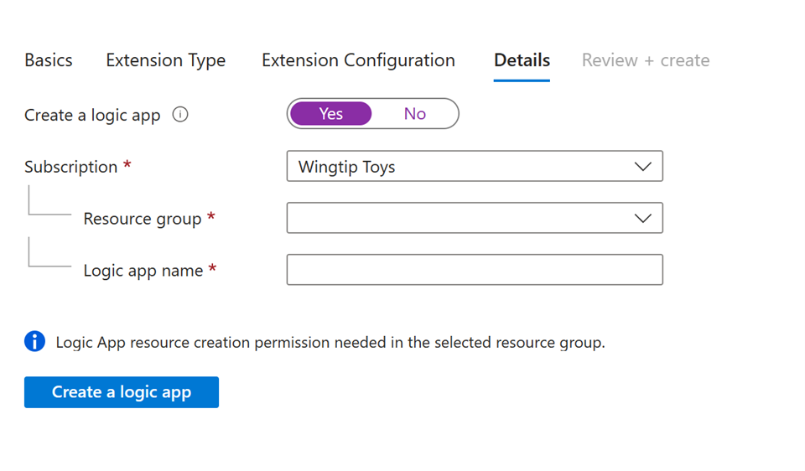805x471 pixels.
Task: Click the Resource group field label
Action: 143,219
